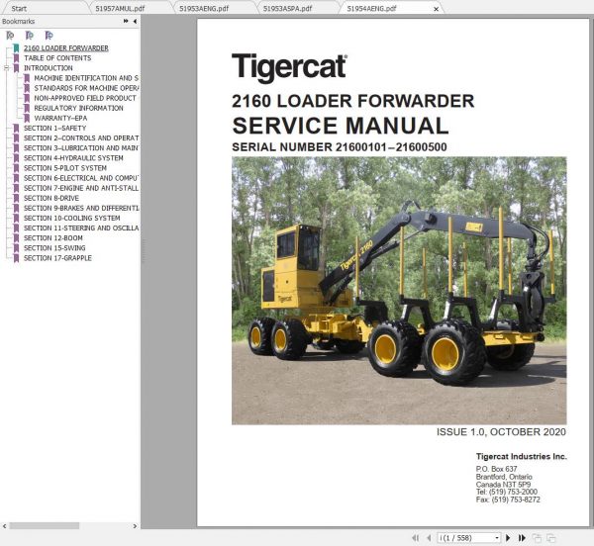Screen dimensions: 594x546
Task: Click the serial number 21600101–21600500 text
Action: [x=391, y=147]
